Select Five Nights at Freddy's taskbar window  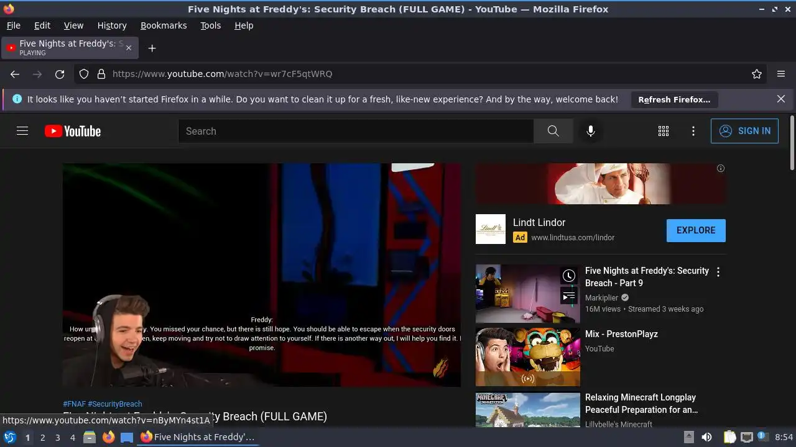198,437
